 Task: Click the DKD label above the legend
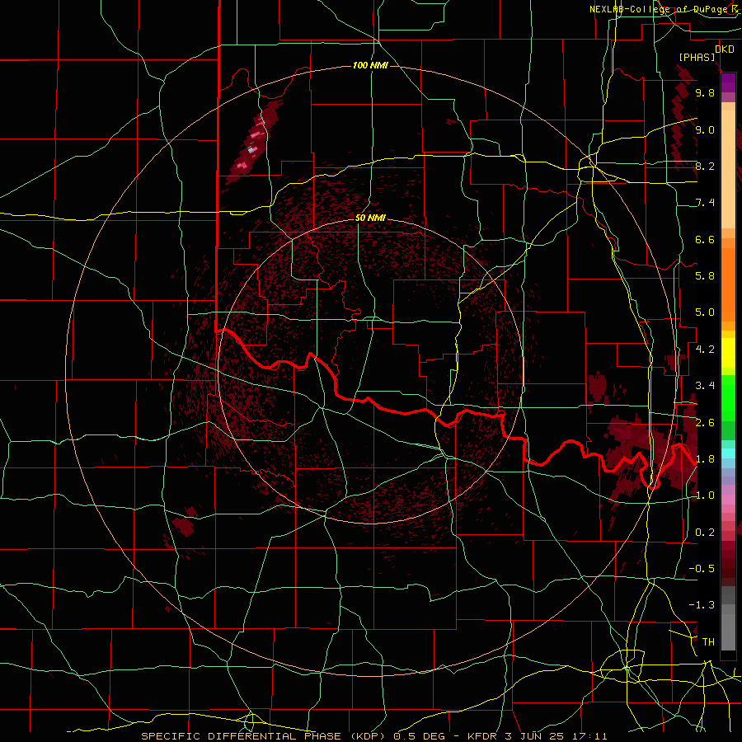[724, 49]
